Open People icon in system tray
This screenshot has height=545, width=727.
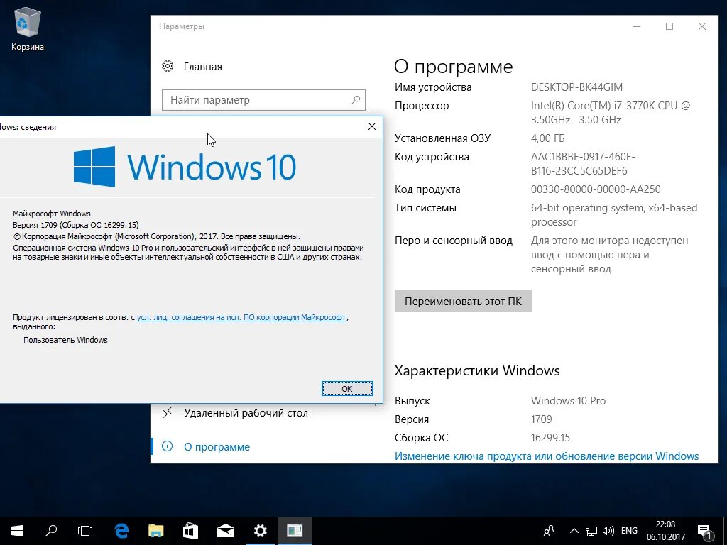(549, 531)
